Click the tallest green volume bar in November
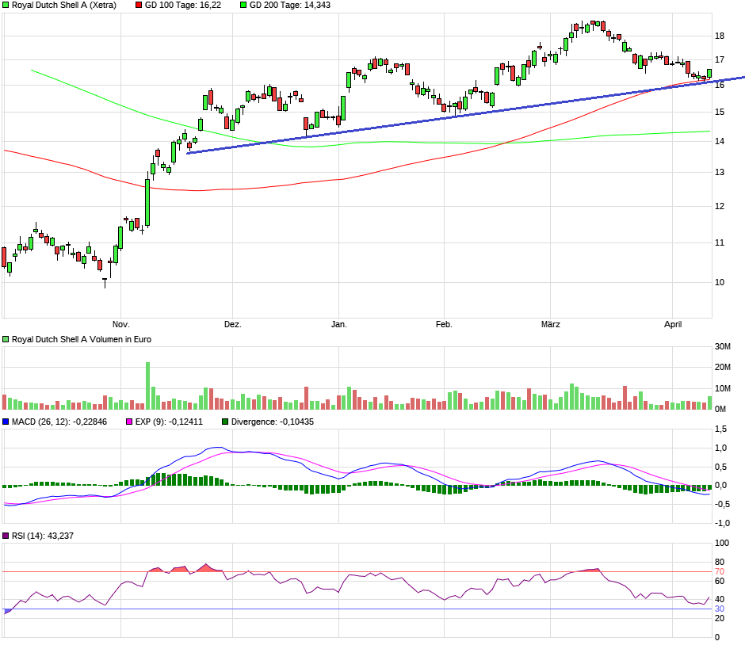The height and width of the screenshot is (645, 745). coord(147,386)
